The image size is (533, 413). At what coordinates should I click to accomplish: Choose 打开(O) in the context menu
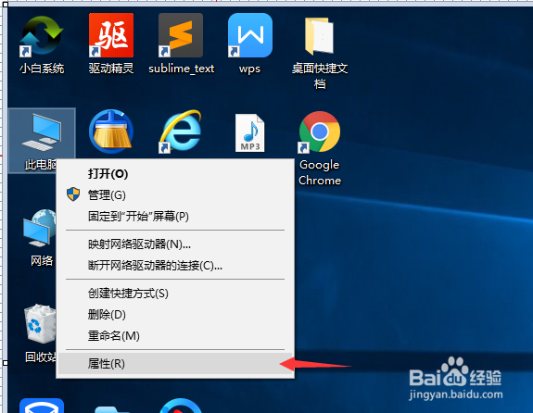pyautogui.click(x=175, y=174)
